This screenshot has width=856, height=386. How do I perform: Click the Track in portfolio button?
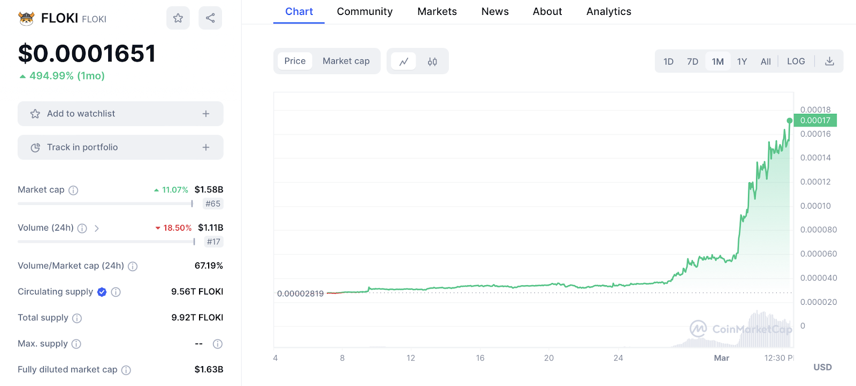[120, 147]
